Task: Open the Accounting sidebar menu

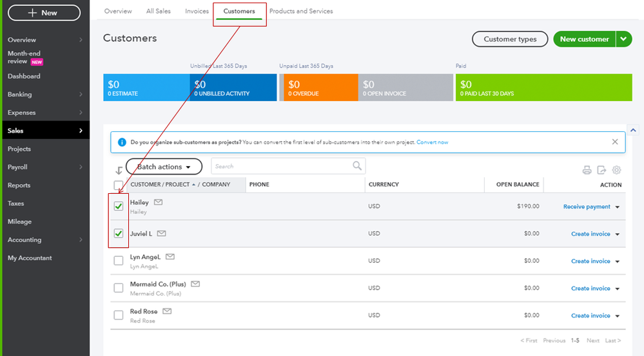Action: pos(45,239)
